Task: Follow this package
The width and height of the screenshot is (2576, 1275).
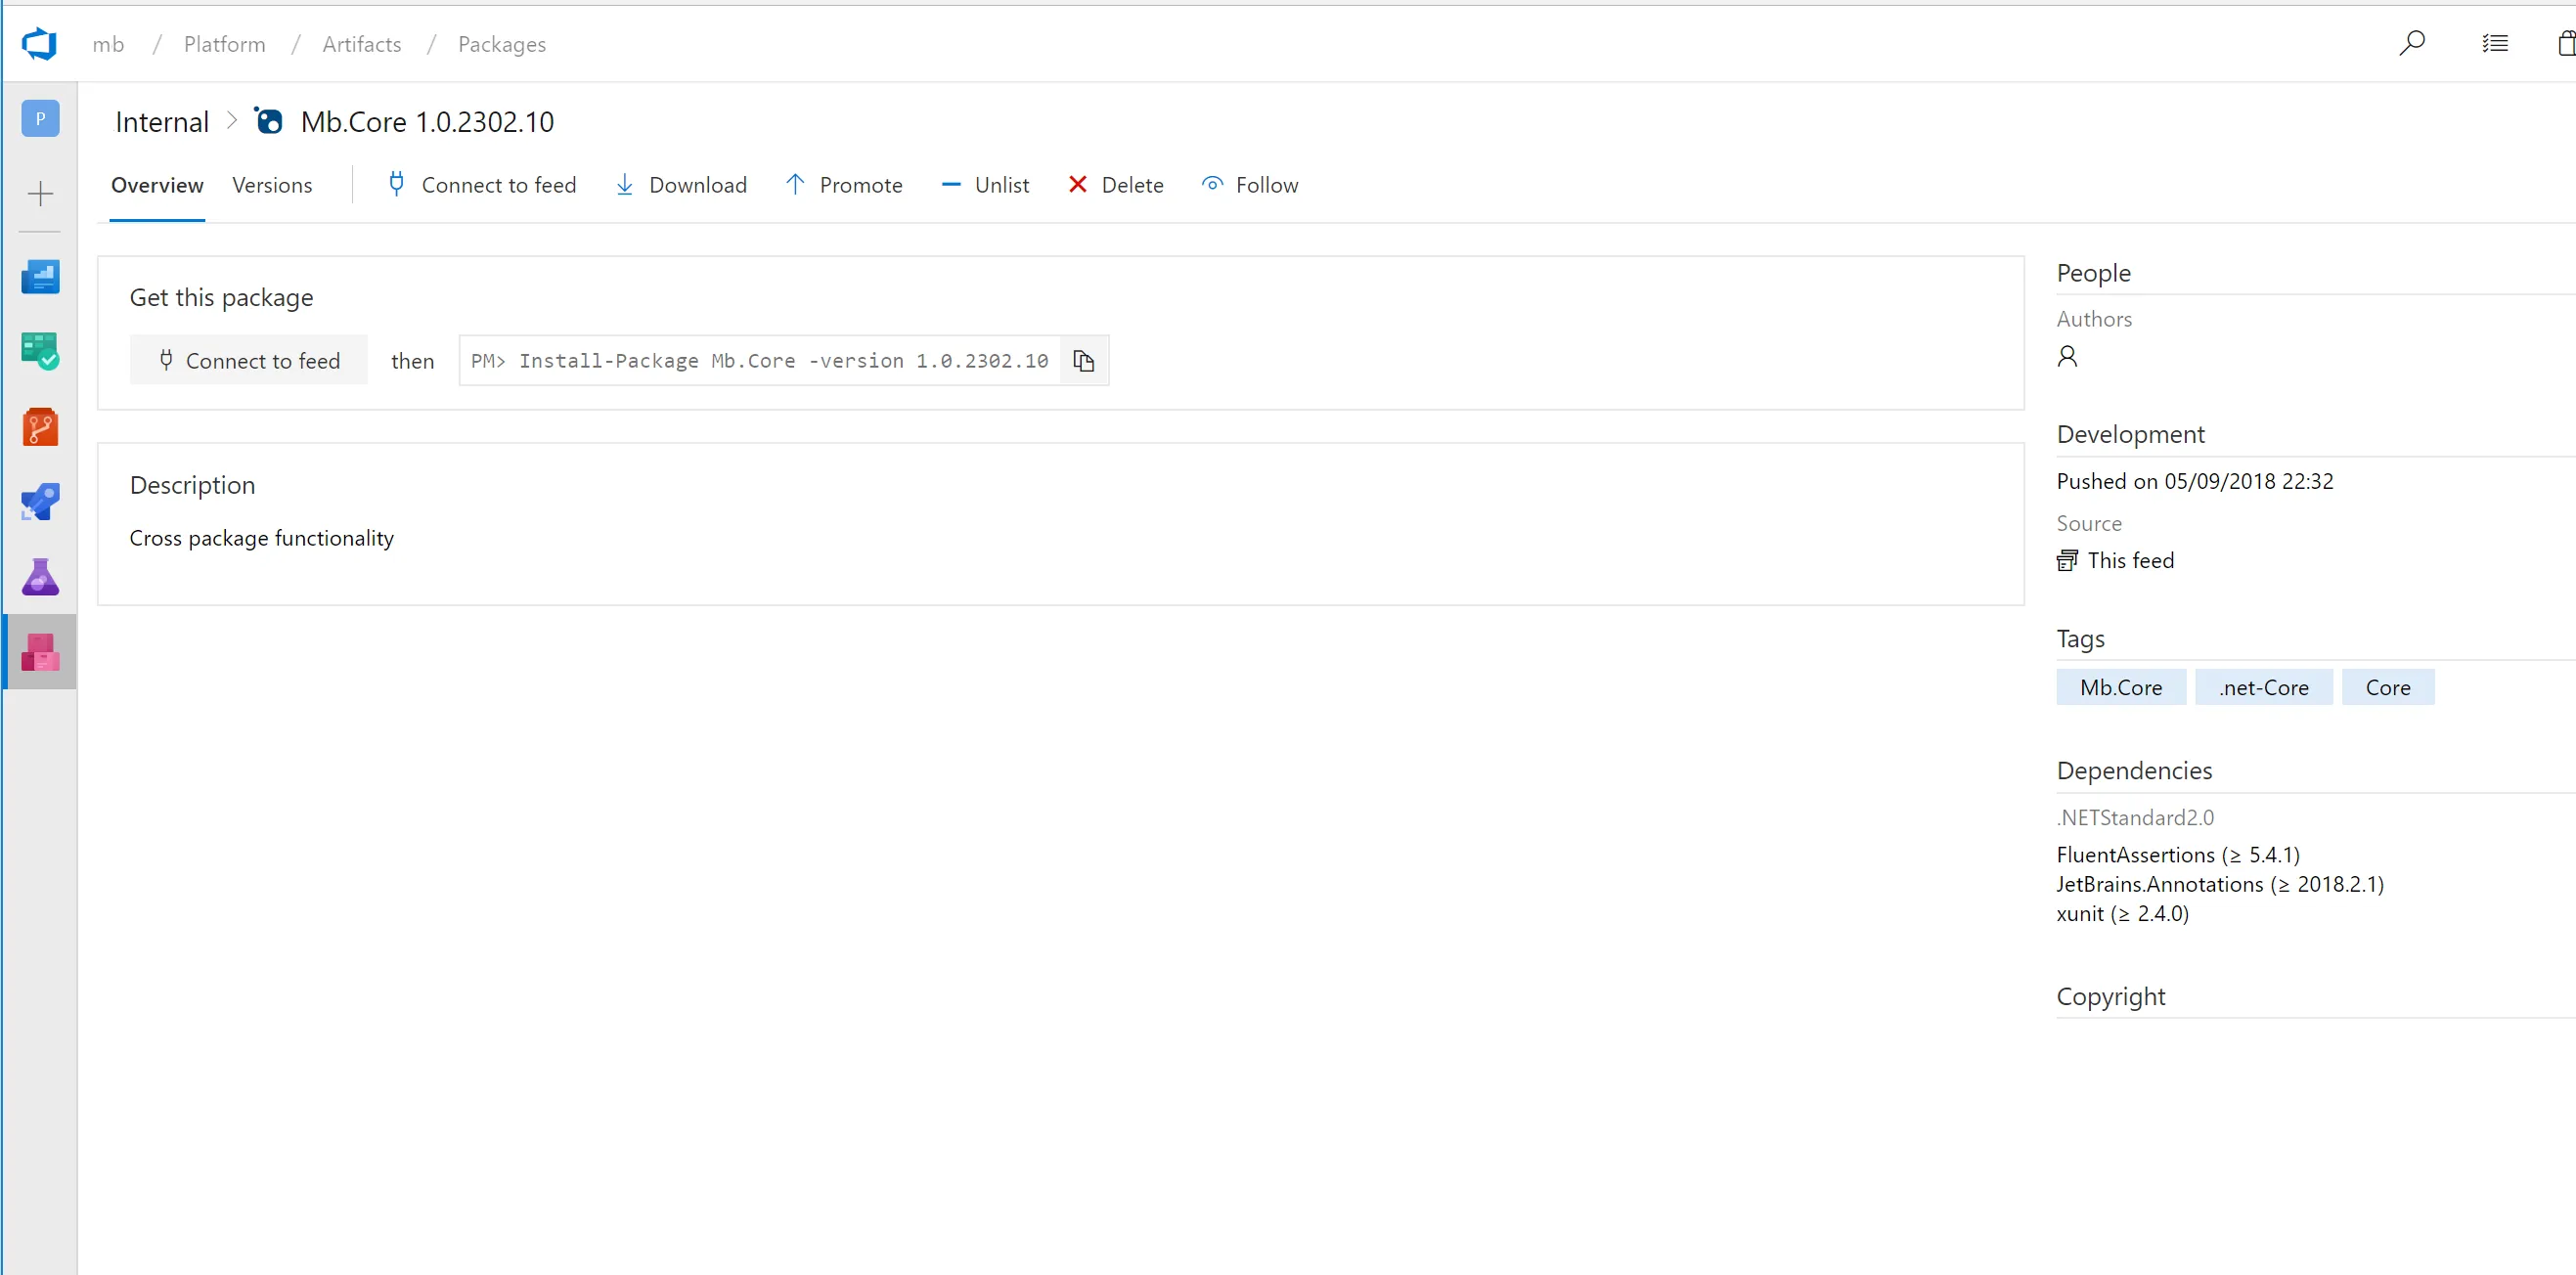Action: click(x=1250, y=185)
